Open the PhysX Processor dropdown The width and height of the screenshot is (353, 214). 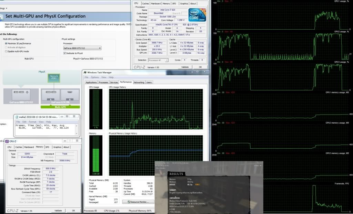pos(82,48)
